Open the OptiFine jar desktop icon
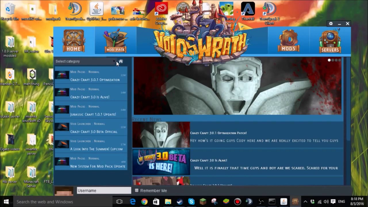 (97, 12)
